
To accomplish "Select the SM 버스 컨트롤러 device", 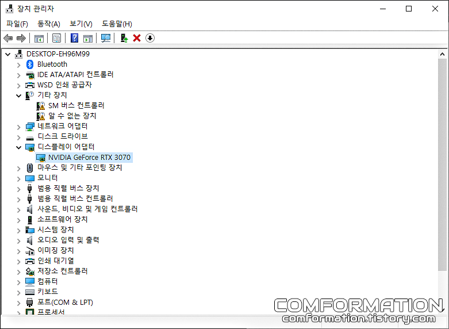I will click(76, 106).
